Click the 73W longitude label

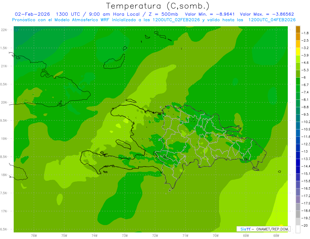coord(125,236)
